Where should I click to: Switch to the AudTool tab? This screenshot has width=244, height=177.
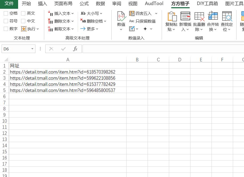pyautogui.click(x=154, y=3)
